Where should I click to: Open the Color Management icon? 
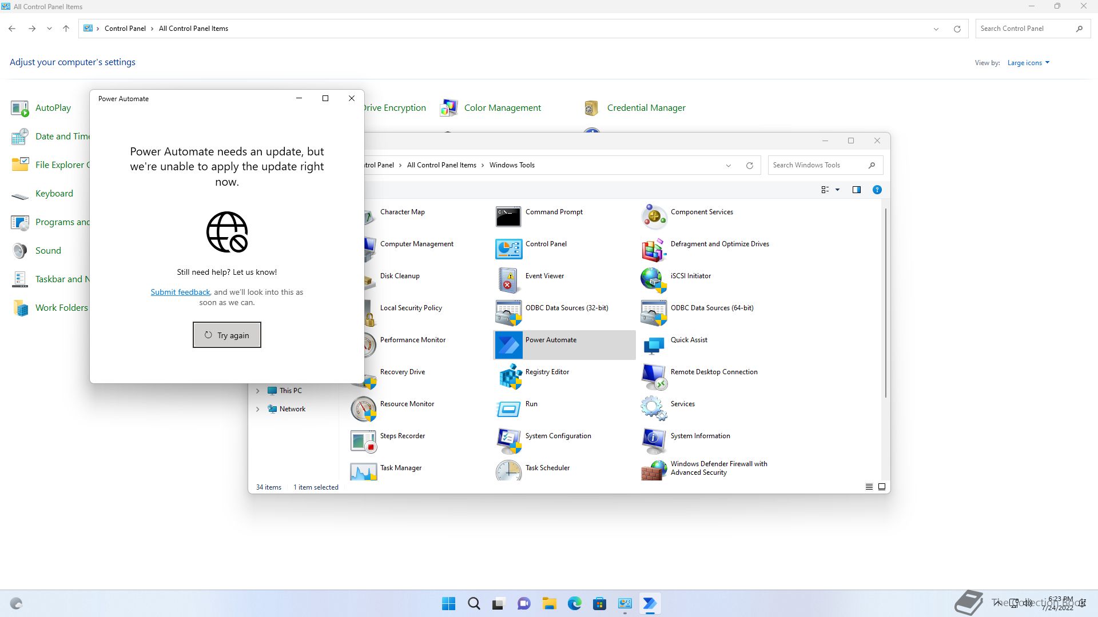pyautogui.click(x=449, y=108)
